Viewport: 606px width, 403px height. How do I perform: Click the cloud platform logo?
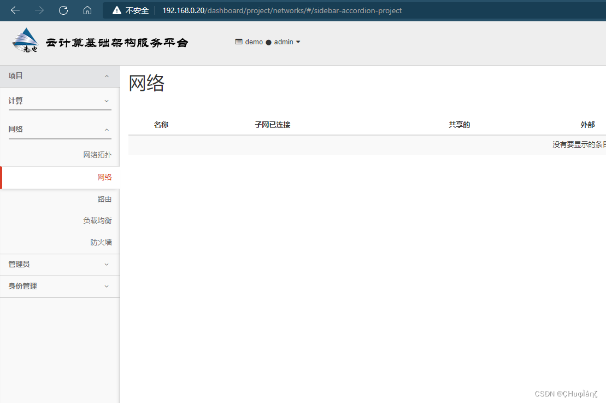coord(26,40)
